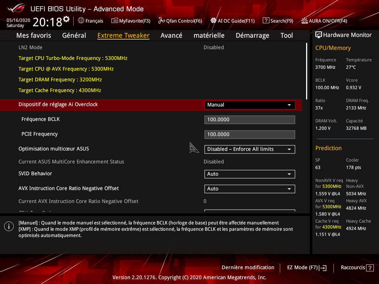Go to the Avancé tab
Screen dimensions: 379x284
[171, 35]
